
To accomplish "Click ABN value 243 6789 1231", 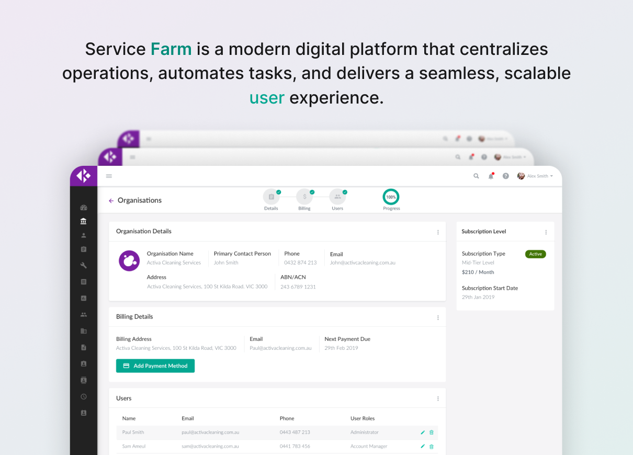I will point(298,287).
